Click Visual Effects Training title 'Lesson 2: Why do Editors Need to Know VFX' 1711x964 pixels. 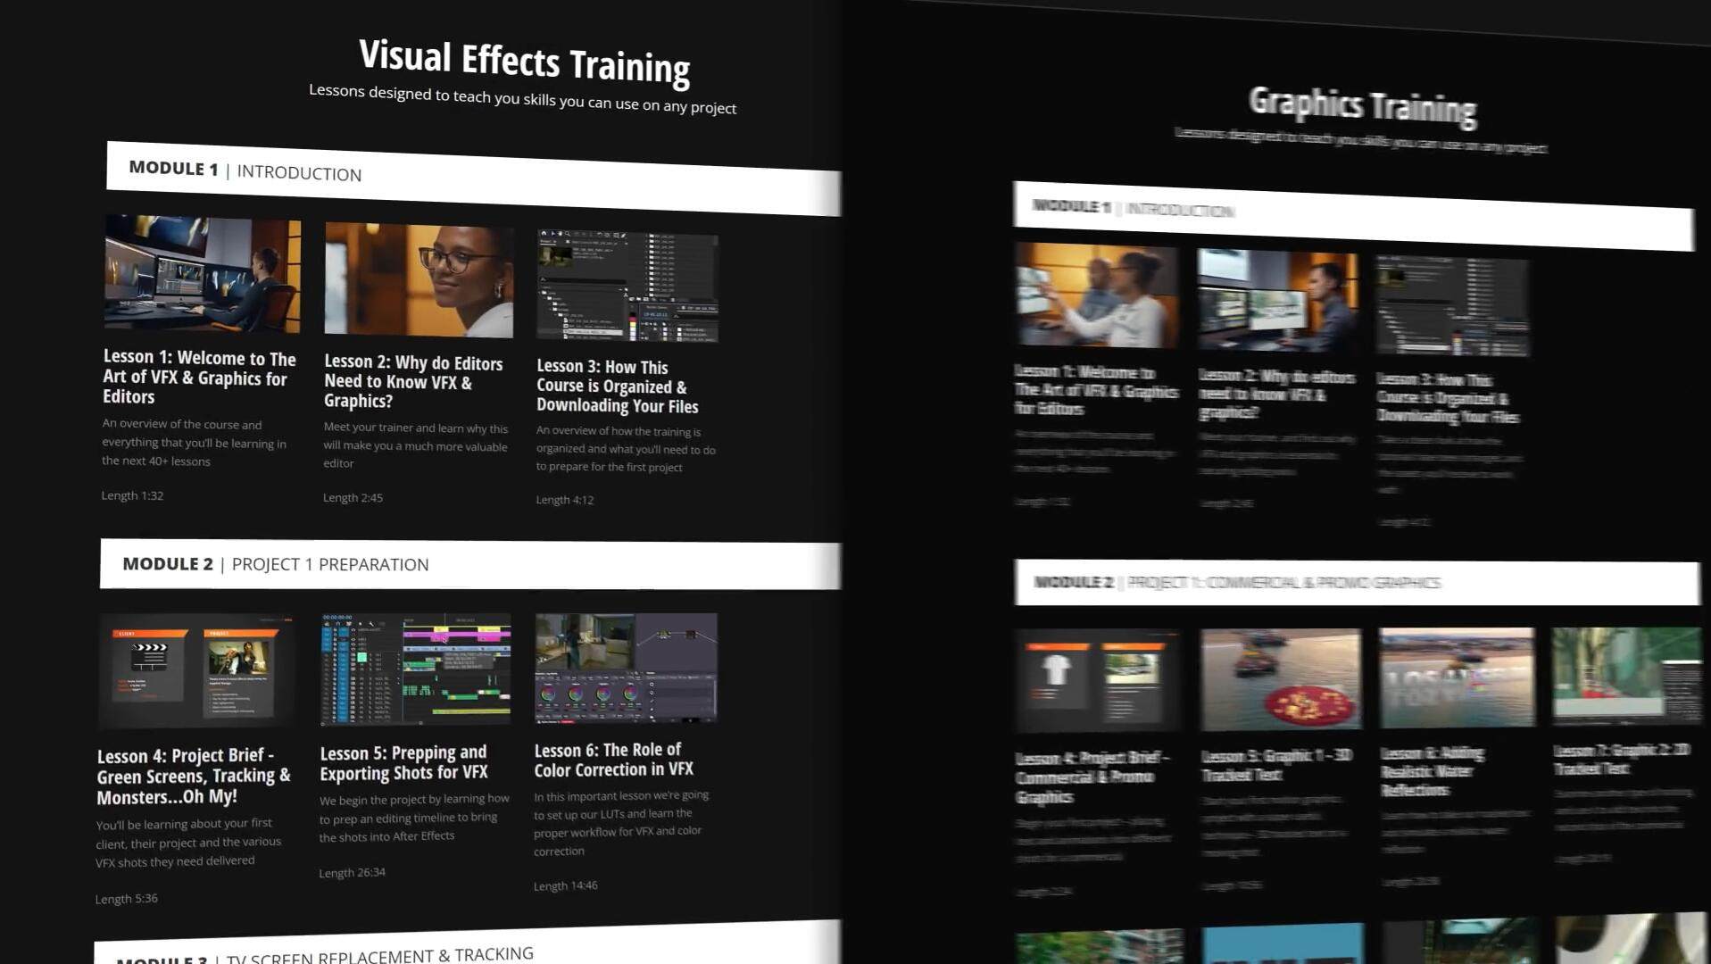click(413, 382)
